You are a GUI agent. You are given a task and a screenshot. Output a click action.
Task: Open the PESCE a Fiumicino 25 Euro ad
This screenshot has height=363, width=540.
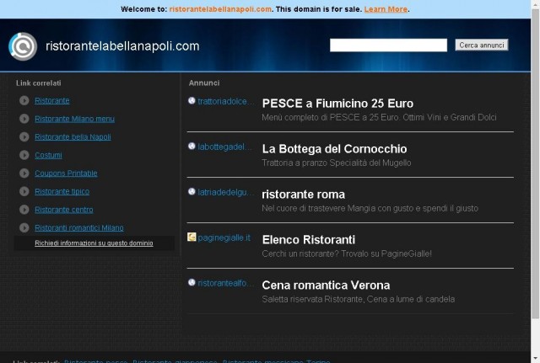[x=337, y=104]
